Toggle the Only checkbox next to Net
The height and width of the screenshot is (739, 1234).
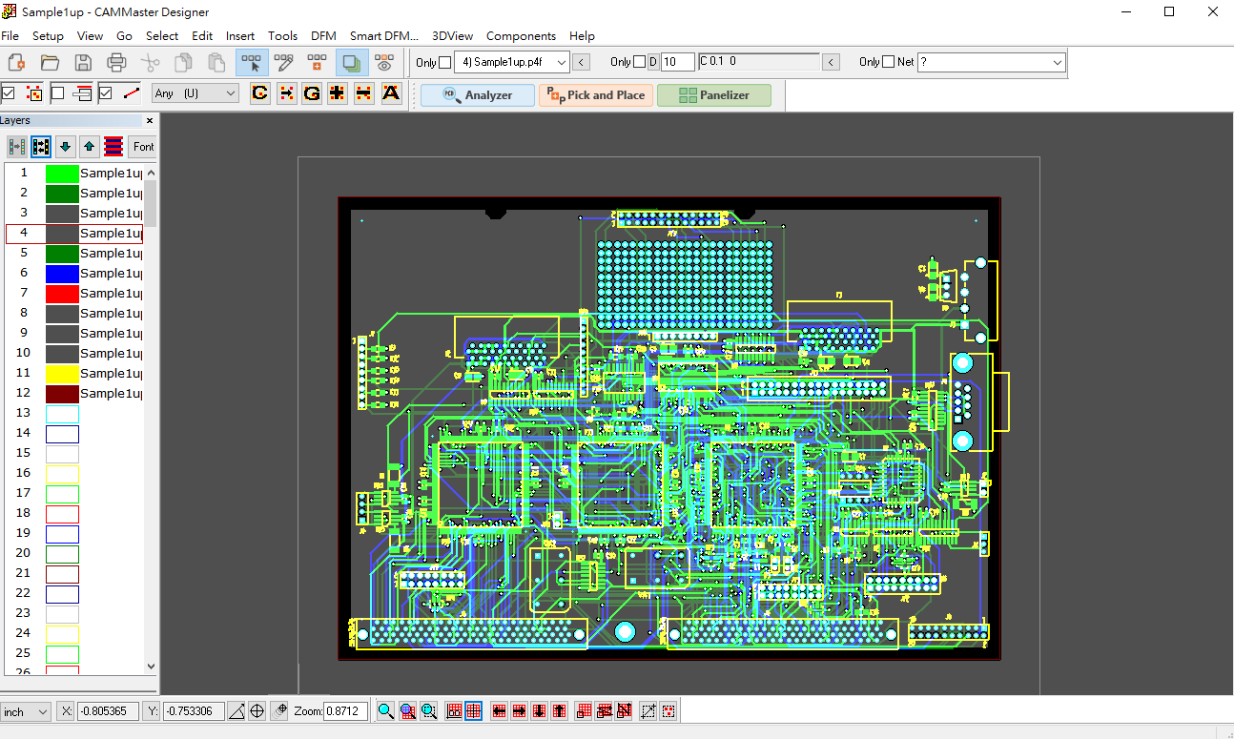[889, 62]
